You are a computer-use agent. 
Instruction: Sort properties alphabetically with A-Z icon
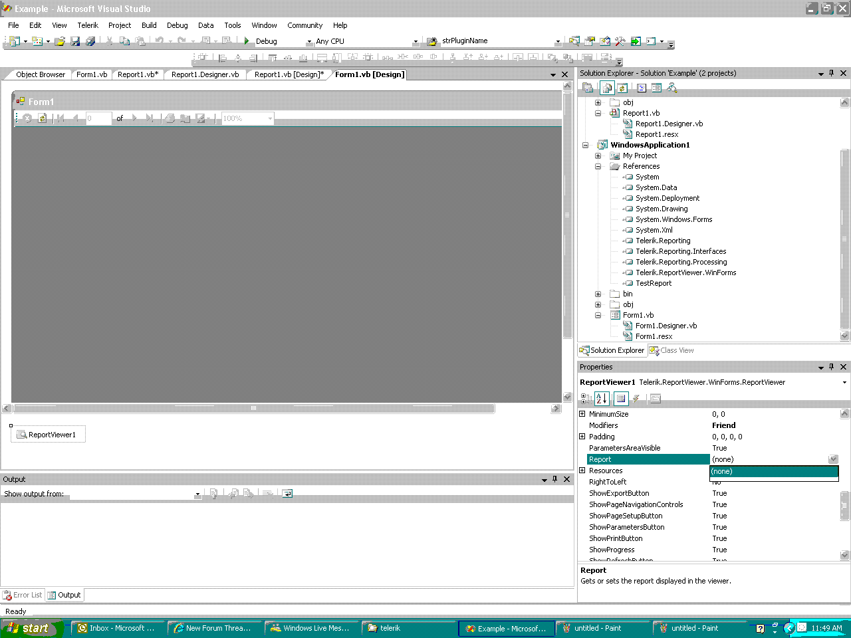(x=602, y=399)
